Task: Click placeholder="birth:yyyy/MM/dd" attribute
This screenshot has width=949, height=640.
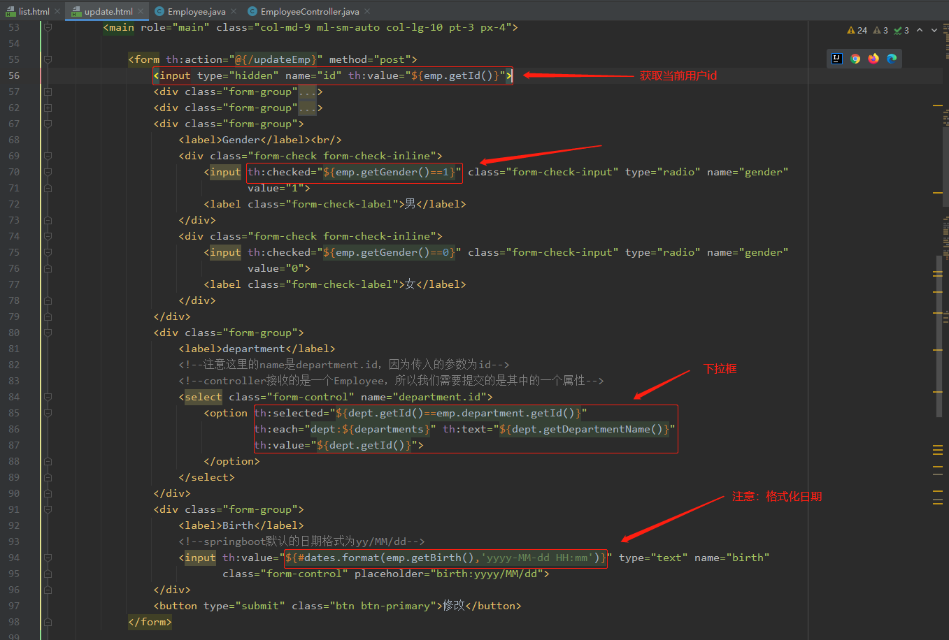Action: (x=448, y=574)
